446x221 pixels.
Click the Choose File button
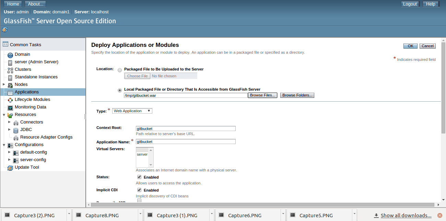coord(137,76)
